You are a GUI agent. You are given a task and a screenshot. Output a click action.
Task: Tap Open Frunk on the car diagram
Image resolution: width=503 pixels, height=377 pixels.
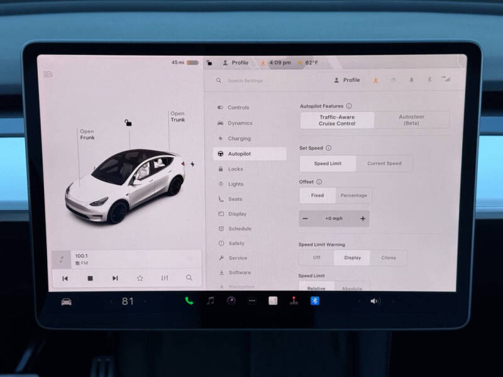coord(86,135)
